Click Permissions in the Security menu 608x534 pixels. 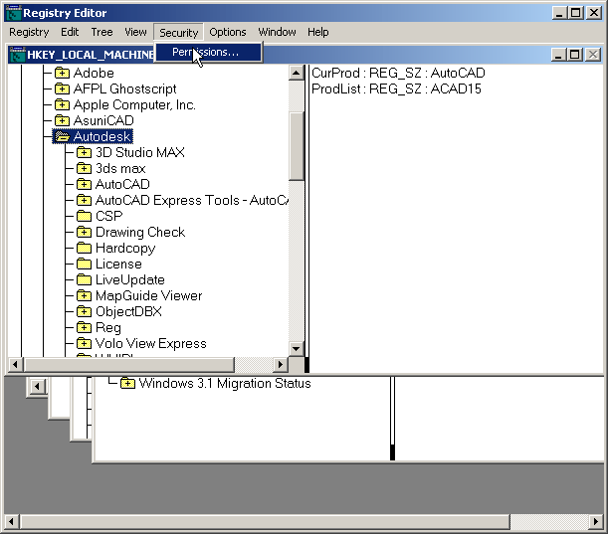205,52
